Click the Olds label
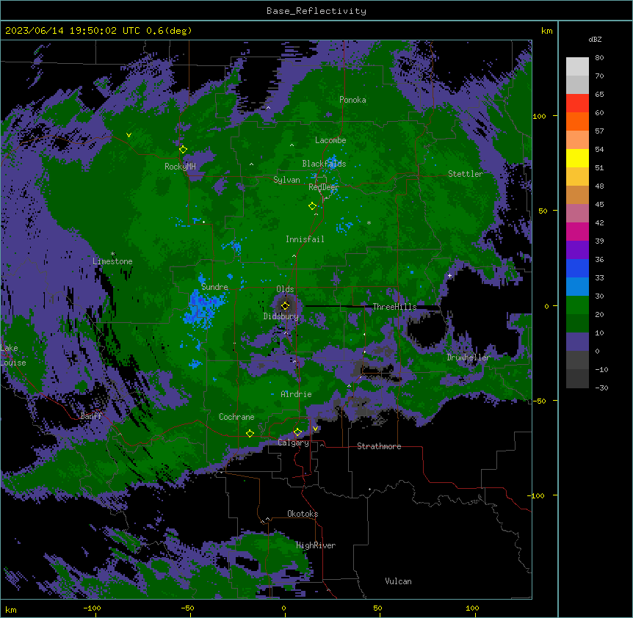633x618 pixels. [285, 289]
